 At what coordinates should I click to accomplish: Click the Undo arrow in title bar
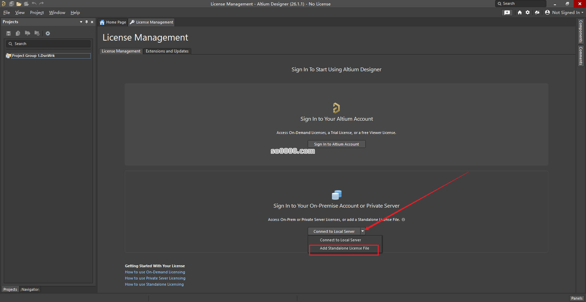(x=34, y=4)
